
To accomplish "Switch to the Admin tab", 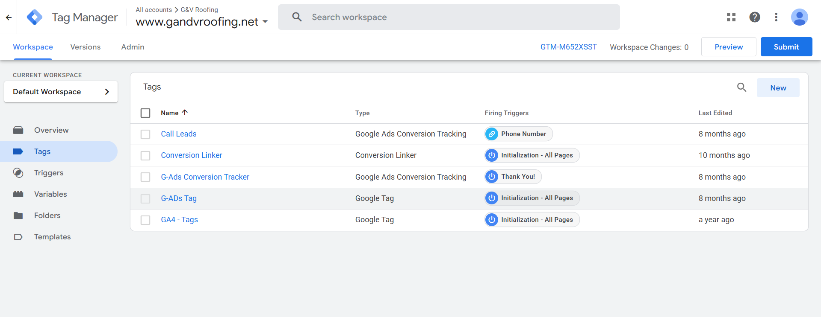I will [133, 47].
